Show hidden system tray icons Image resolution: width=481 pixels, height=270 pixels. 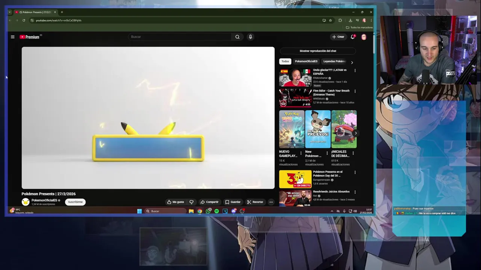(x=332, y=211)
